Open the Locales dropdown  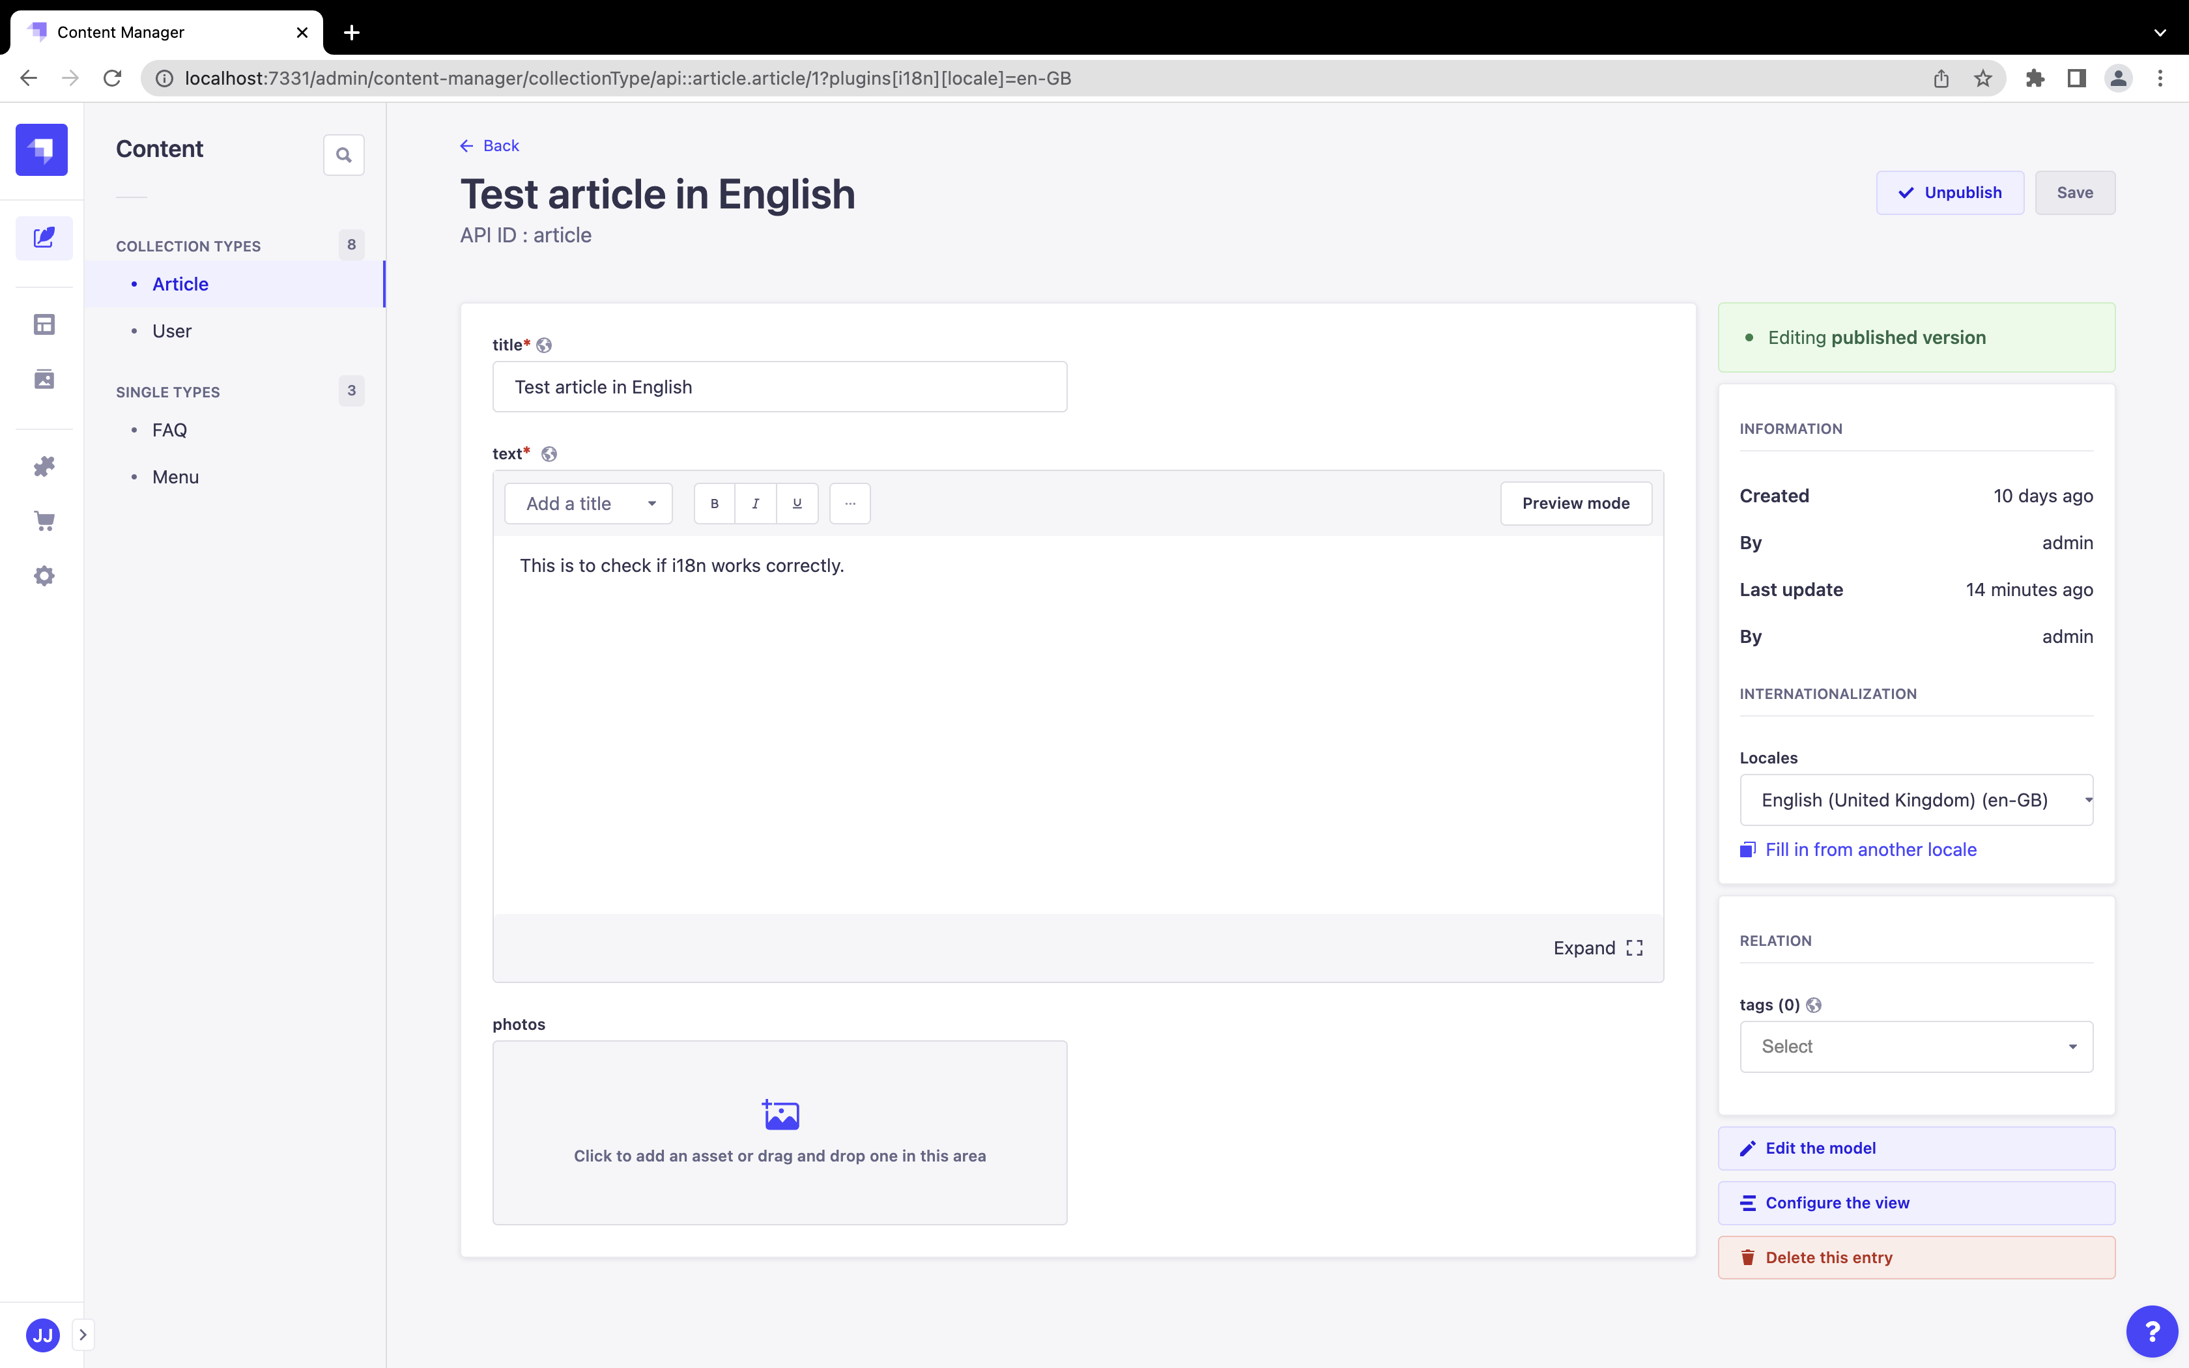(x=1916, y=800)
